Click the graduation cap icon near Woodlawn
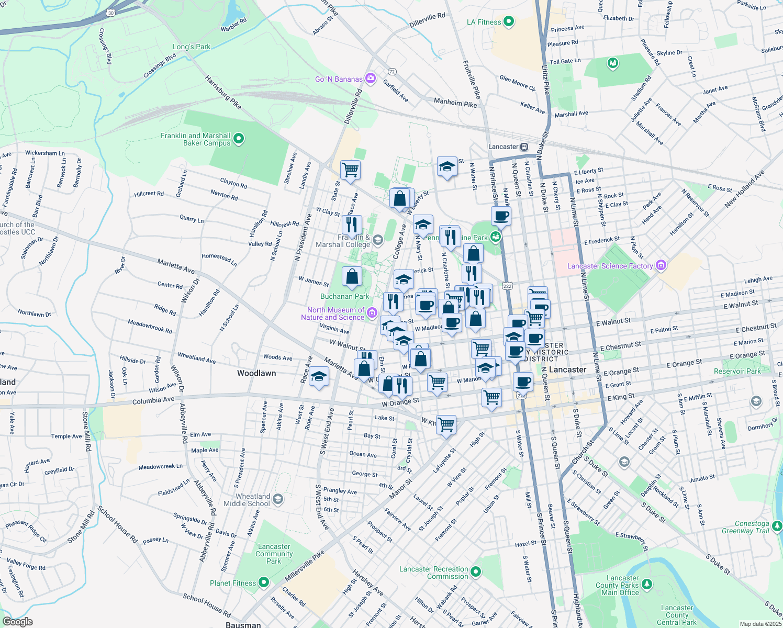The image size is (783, 628). tap(319, 376)
